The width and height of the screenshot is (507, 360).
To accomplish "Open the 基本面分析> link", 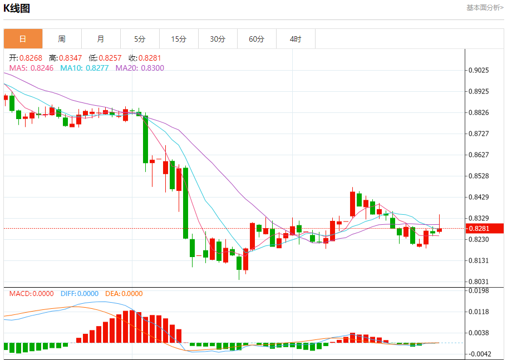I will [x=485, y=7].
